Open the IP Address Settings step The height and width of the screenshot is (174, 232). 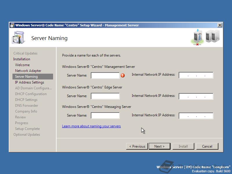click(x=30, y=82)
